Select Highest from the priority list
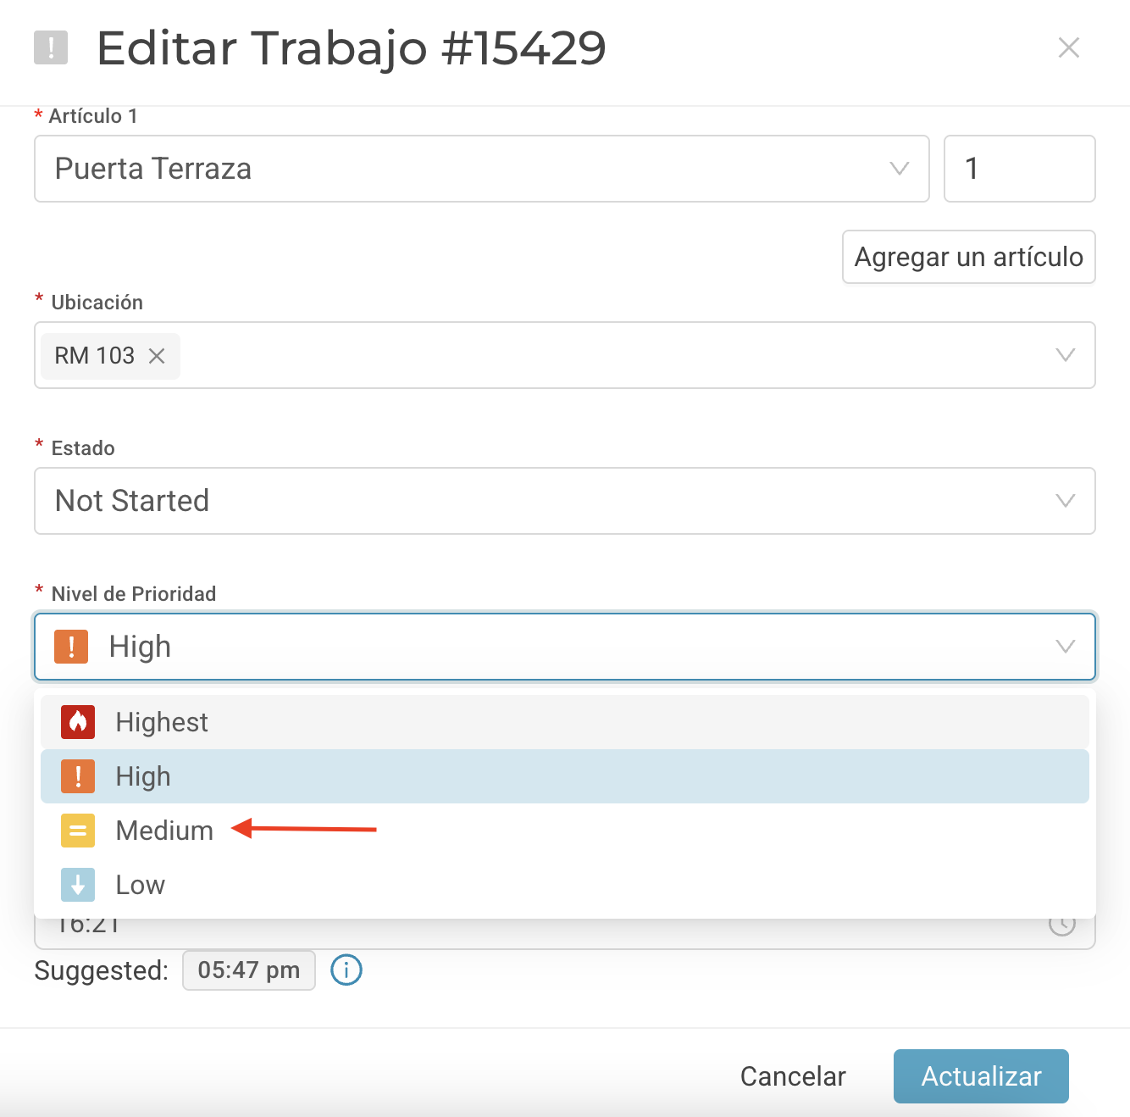1130x1117 pixels. [x=565, y=722]
